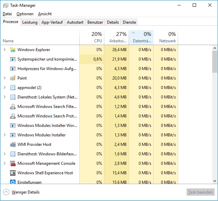The height and width of the screenshot is (201, 218).
Task: Click the 1,4 MB Search Prot memory value
Action: pyautogui.click(x=120, y=116)
